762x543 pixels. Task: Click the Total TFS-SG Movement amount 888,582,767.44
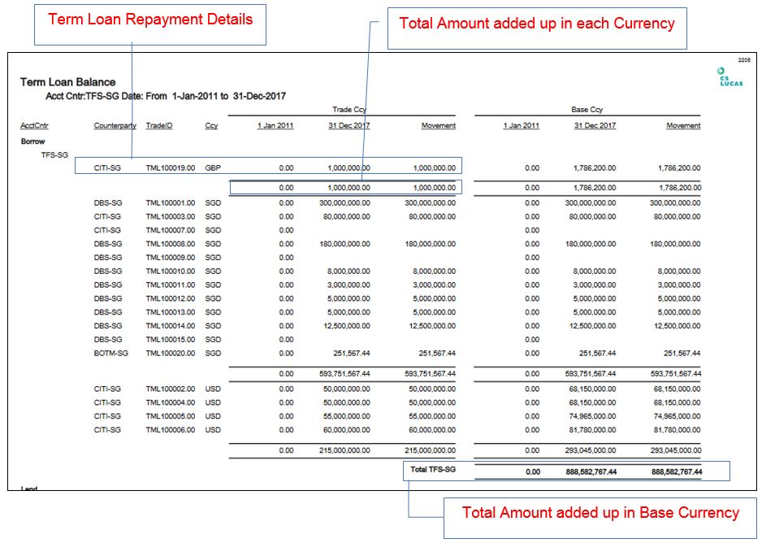677,471
